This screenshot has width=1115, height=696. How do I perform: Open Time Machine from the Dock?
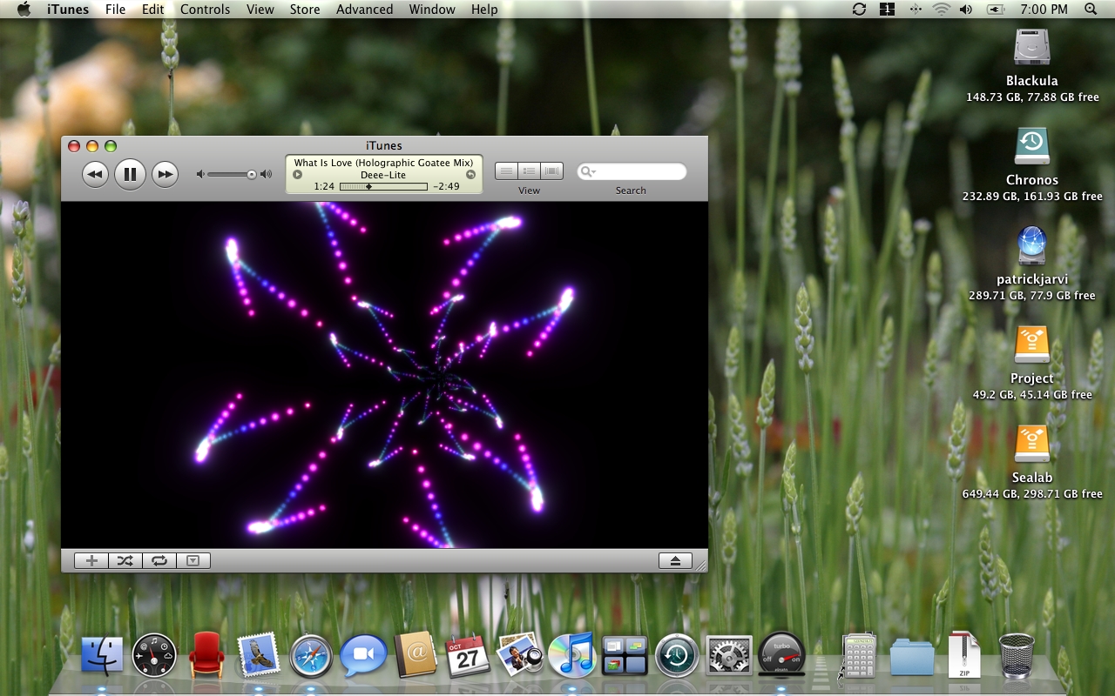[677, 655]
